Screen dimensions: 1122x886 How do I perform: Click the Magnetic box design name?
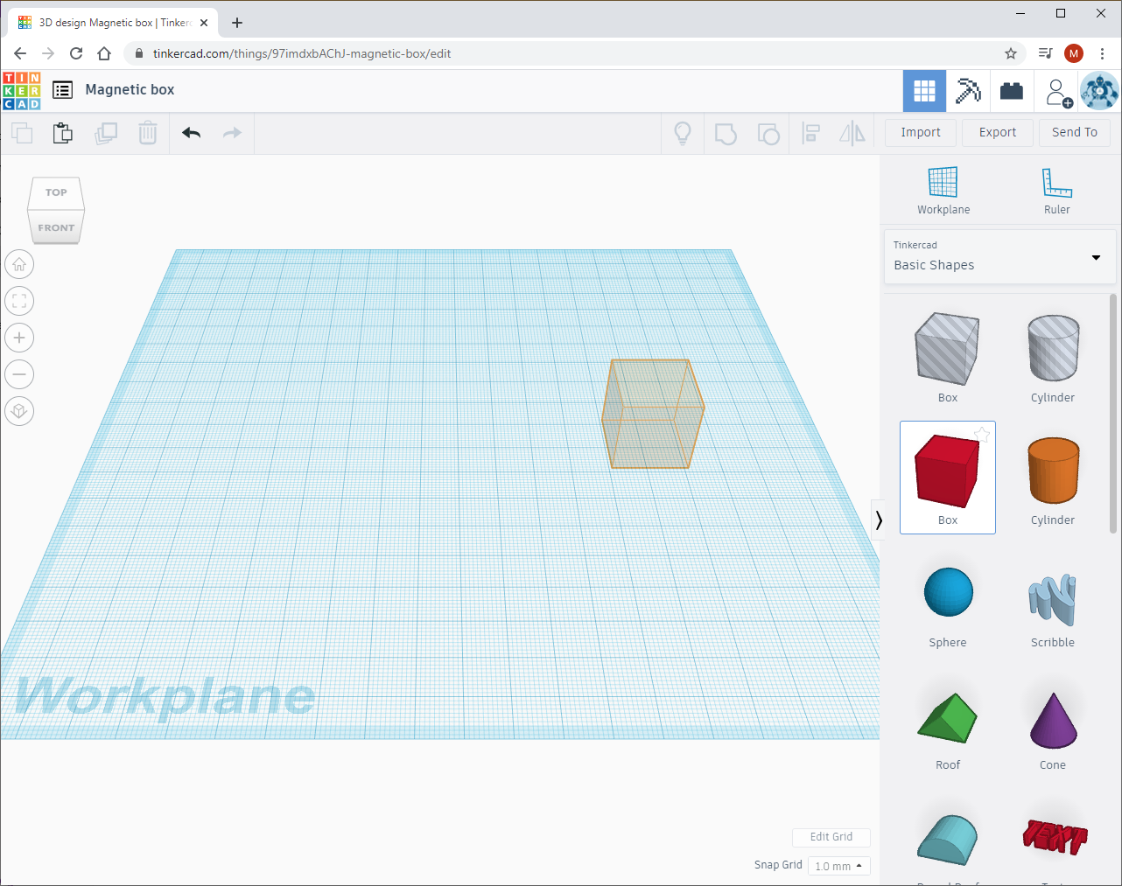[x=130, y=90]
